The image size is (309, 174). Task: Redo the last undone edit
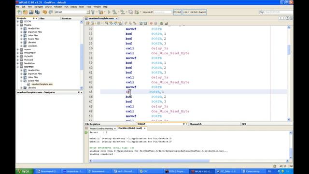pyautogui.click(x=51, y=12)
